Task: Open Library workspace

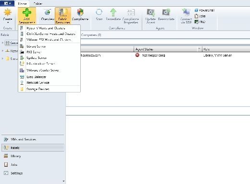Action: [x=33, y=156]
